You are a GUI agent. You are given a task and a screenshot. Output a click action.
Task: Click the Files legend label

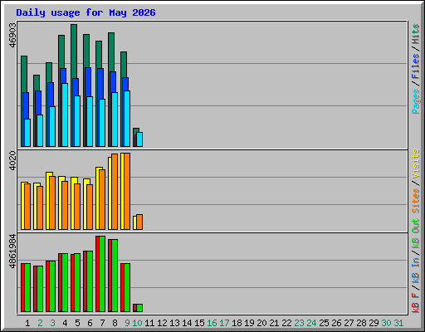[416, 66]
